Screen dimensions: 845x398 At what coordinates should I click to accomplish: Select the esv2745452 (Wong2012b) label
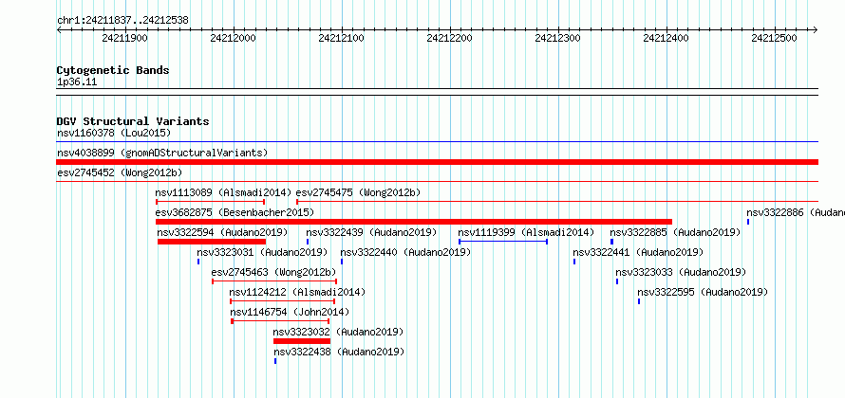120,172
